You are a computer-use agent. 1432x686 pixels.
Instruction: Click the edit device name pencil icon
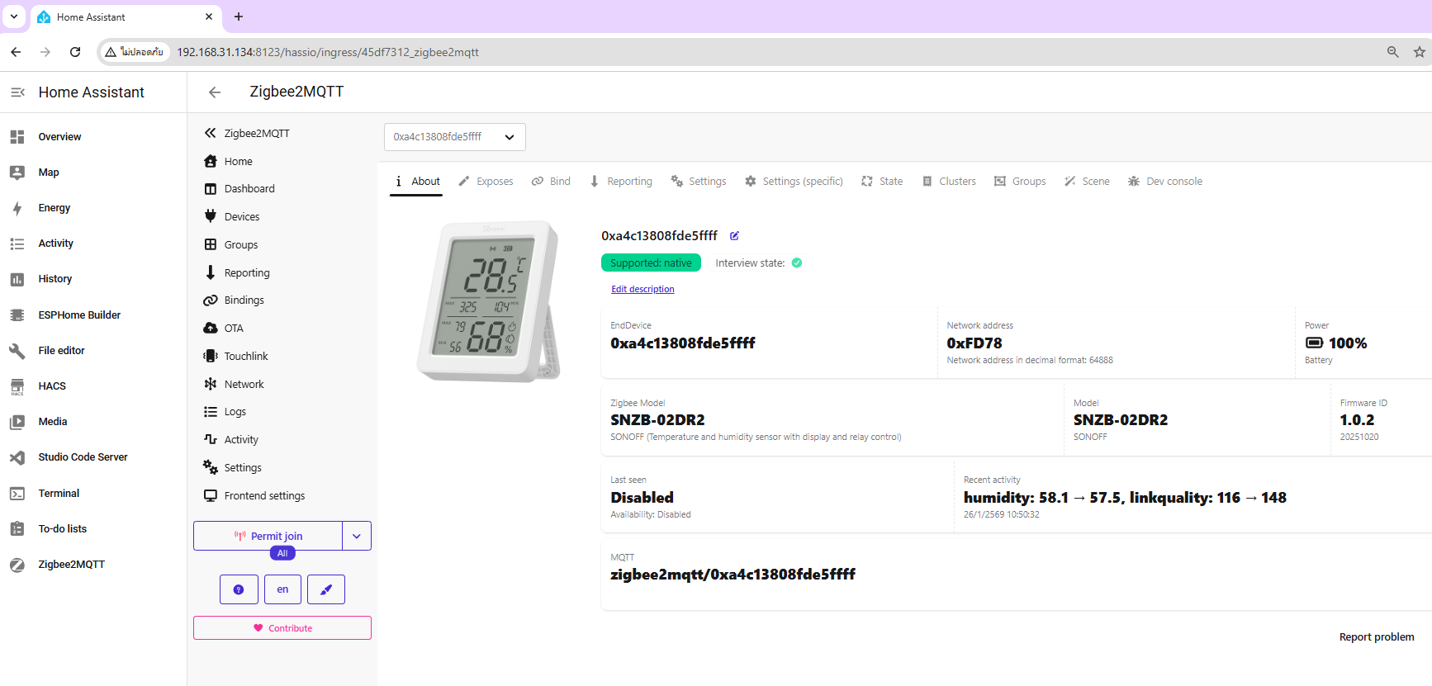[734, 236]
